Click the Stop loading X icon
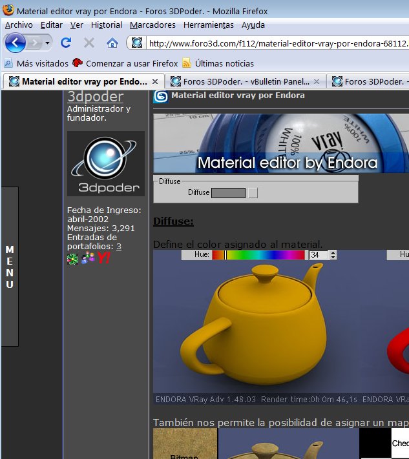Viewport: 409px width, 459px height. [x=89, y=43]
